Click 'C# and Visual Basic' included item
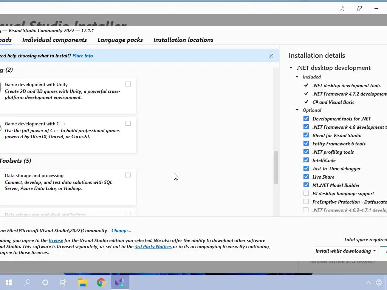 [333, 102]
